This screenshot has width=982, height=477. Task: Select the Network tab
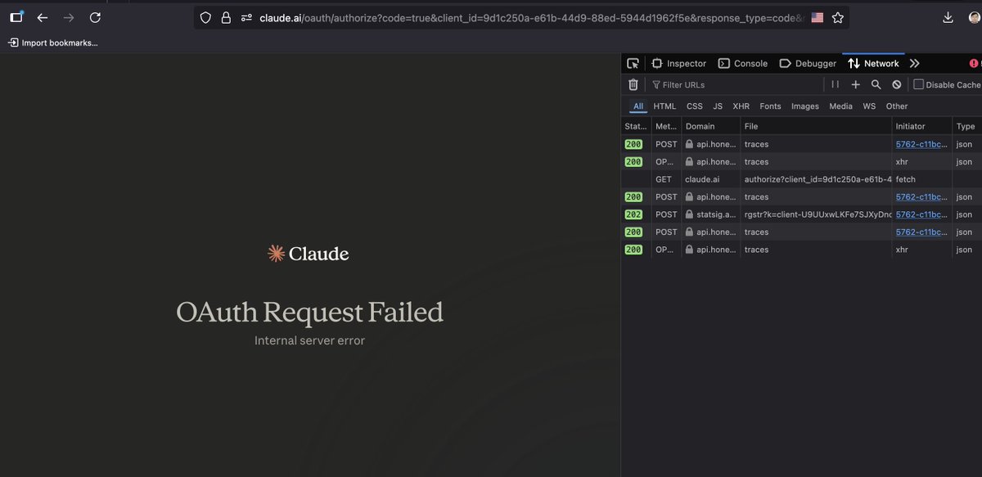pos(873,63)
